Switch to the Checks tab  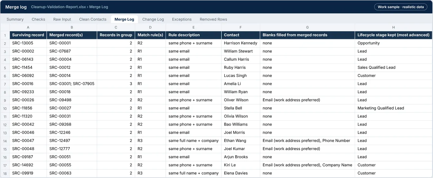(x=38, y=19)
